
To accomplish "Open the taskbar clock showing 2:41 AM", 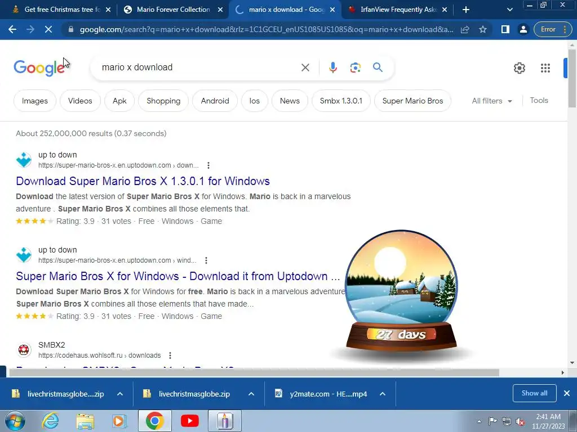I will point(548,421).
